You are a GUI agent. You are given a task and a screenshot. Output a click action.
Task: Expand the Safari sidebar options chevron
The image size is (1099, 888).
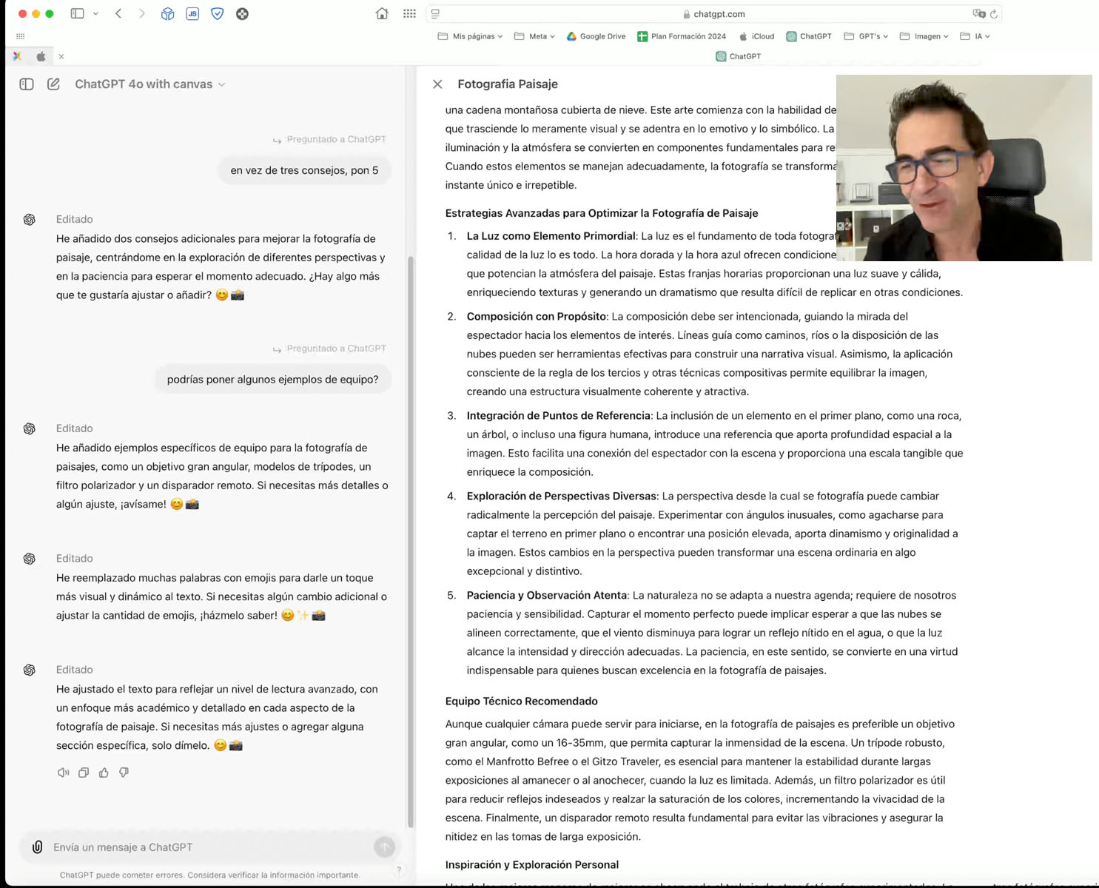[95, 13]
